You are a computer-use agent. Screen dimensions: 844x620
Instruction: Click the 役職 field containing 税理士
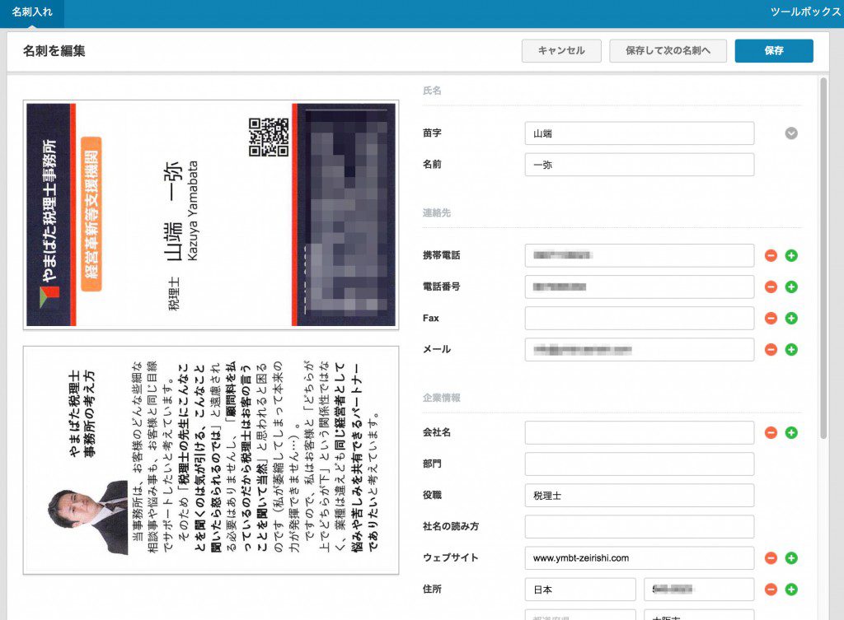point(640,495)
